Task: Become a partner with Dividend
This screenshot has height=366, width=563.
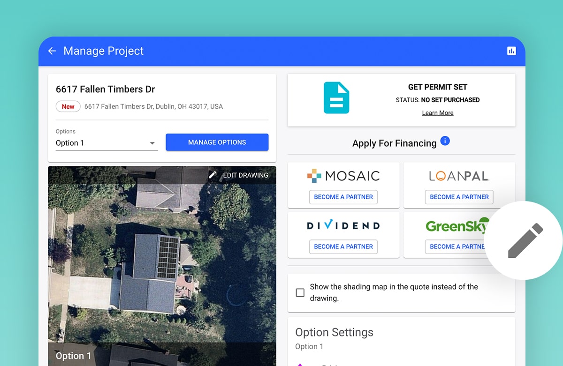Action: 343,246
